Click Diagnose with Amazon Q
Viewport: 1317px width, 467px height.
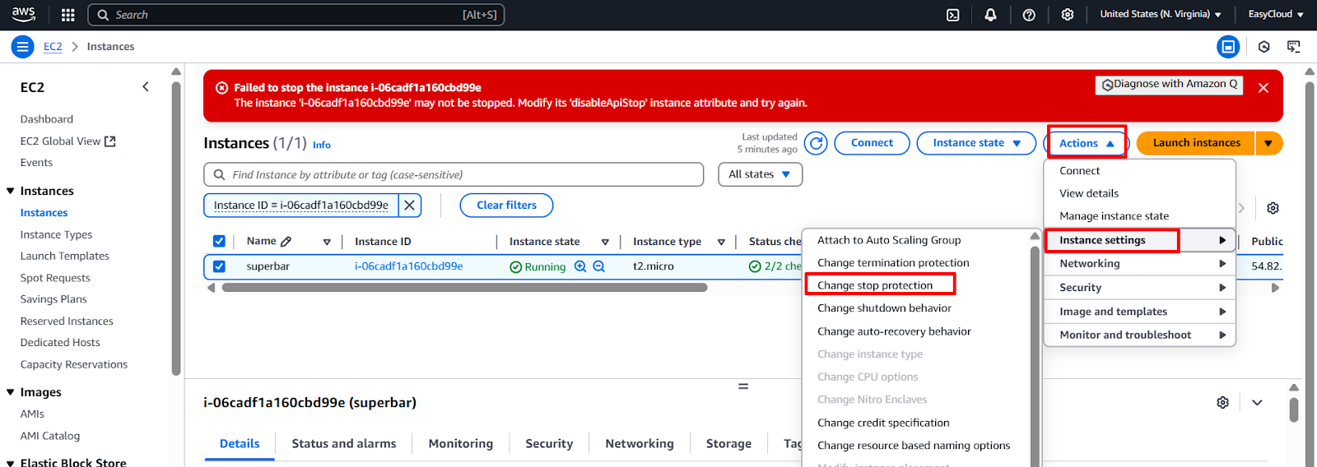point(1169,85)
